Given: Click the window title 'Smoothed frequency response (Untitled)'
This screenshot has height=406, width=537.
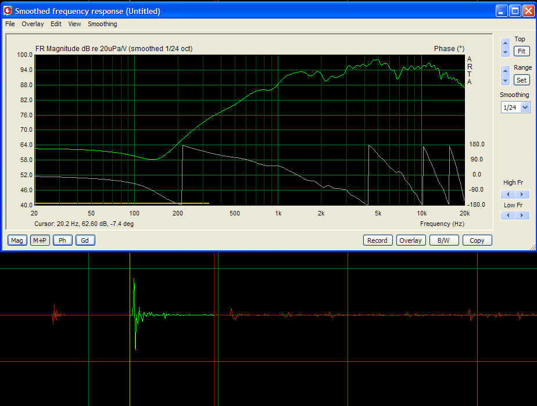Looking at the screenshot, I should point(88,11).
